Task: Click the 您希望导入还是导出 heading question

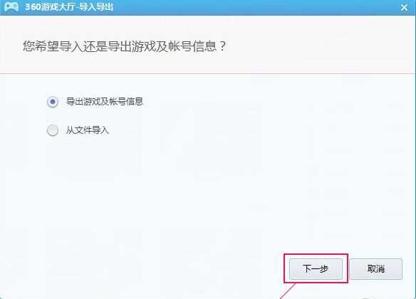Action: (x=125, y=46)
